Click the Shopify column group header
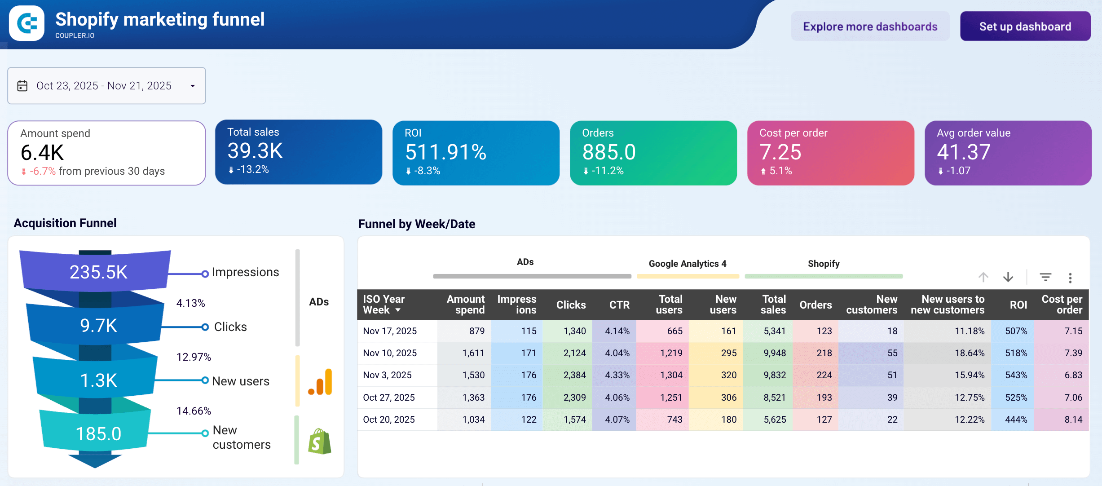 tap(824, 264)
